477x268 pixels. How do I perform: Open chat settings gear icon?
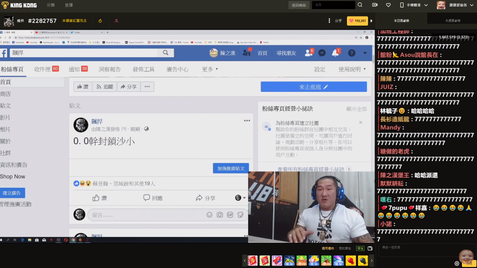pyautogui.click(x=457, y=263)
